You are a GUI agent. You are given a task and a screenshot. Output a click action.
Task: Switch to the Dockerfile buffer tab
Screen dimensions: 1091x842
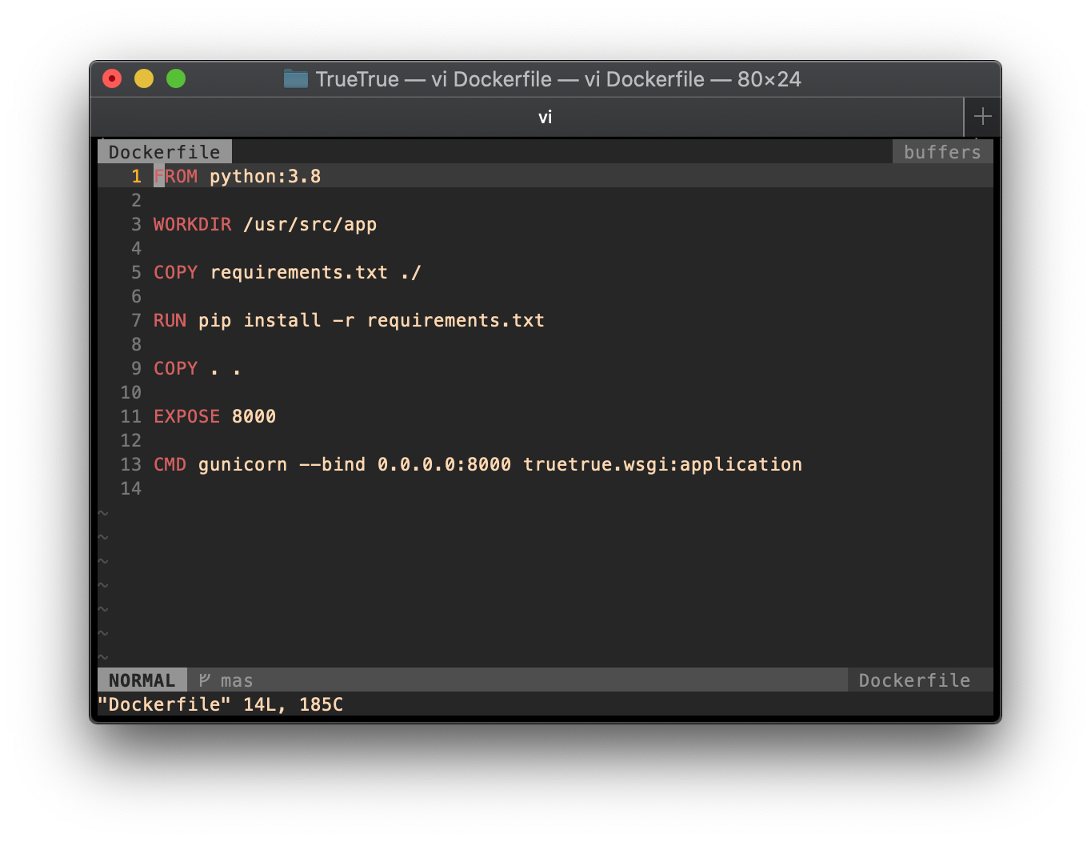coord(164,151)
